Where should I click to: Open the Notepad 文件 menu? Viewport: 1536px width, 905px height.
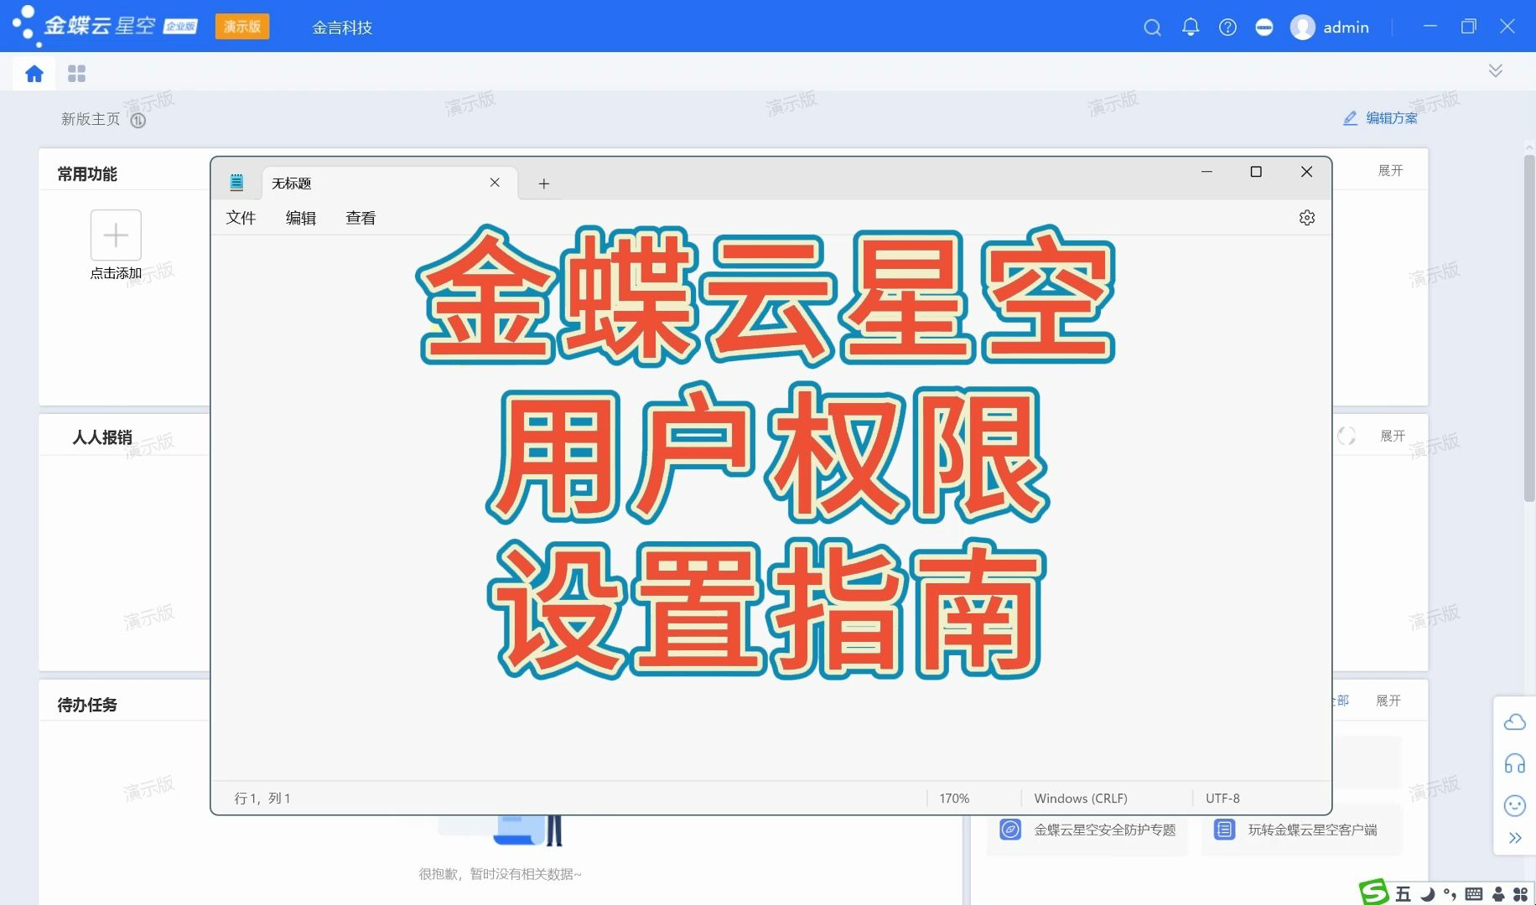point(241,218)
